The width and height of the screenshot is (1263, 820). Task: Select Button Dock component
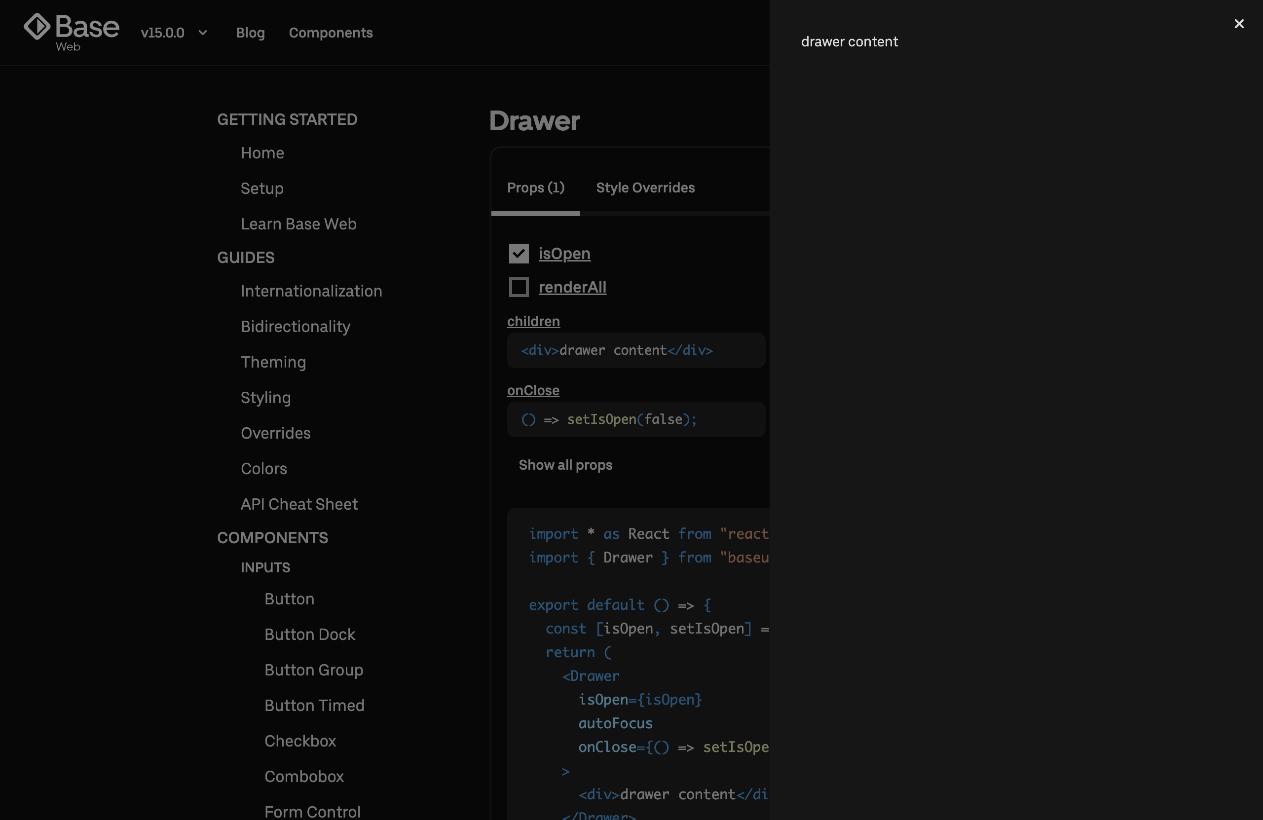pos(309,635)
